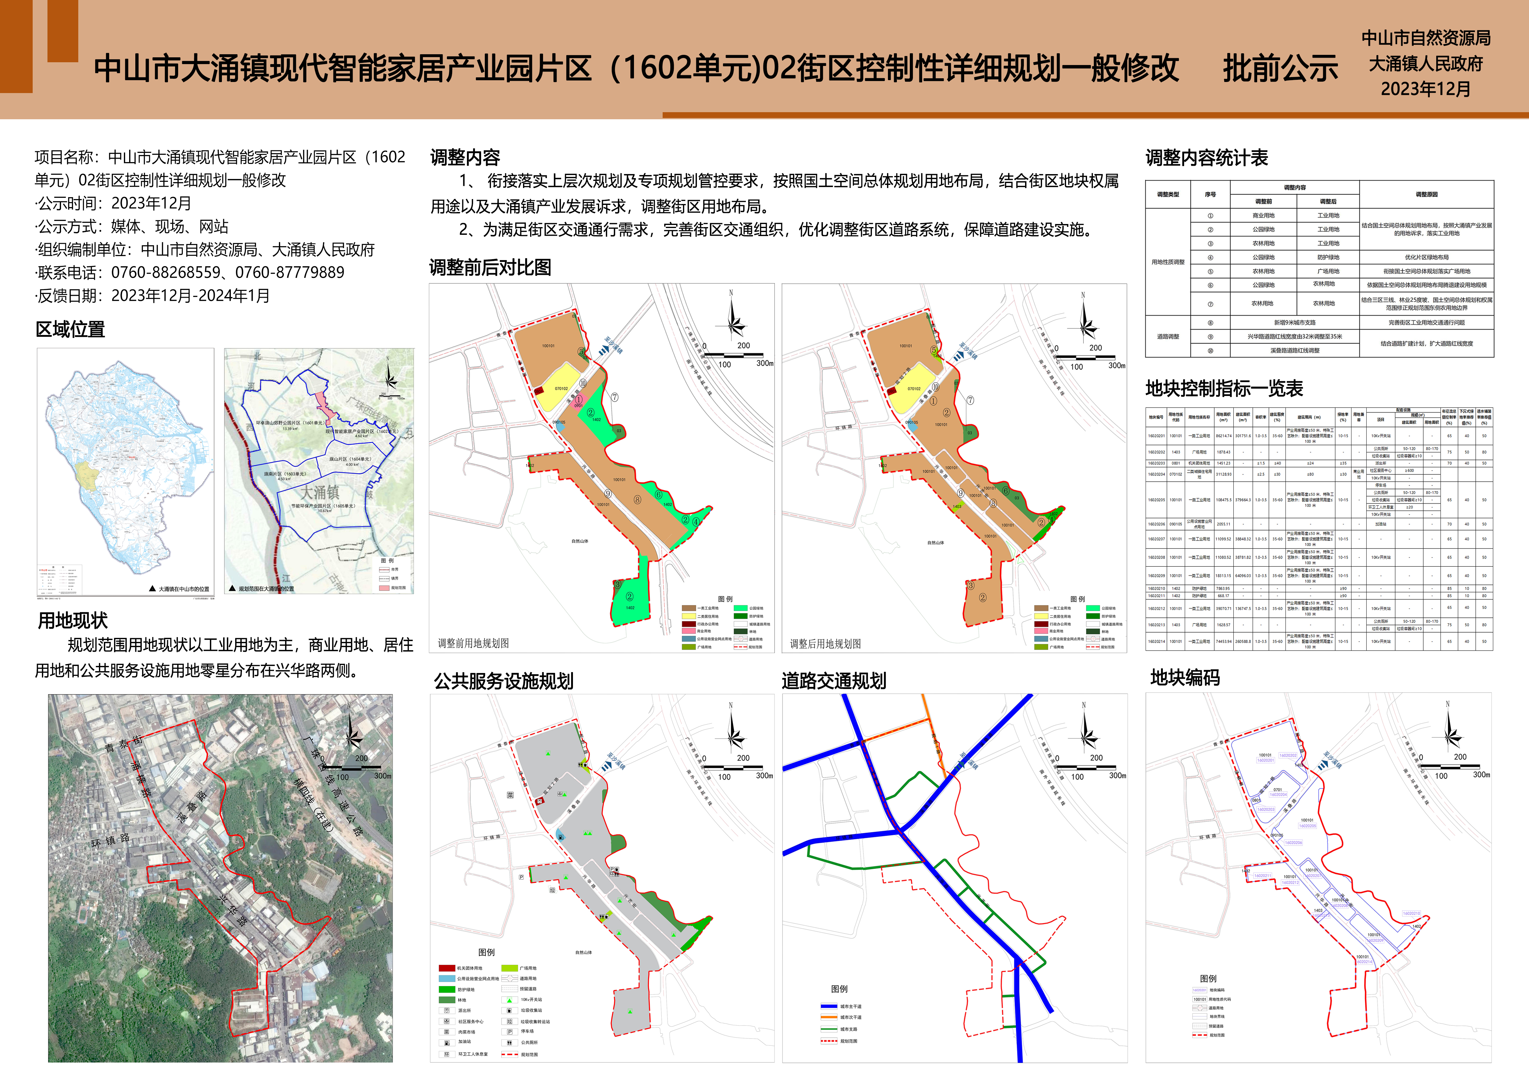Click the 调整原因 column header in the statistics table
The height and width of the screenshot is (1081, 1529).
1426,194
